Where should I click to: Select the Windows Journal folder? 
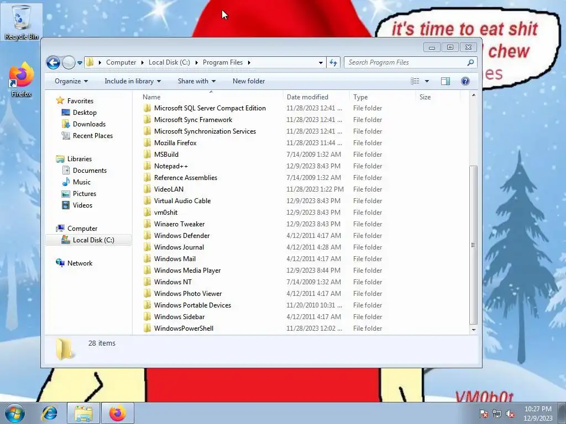coord(179,247)
